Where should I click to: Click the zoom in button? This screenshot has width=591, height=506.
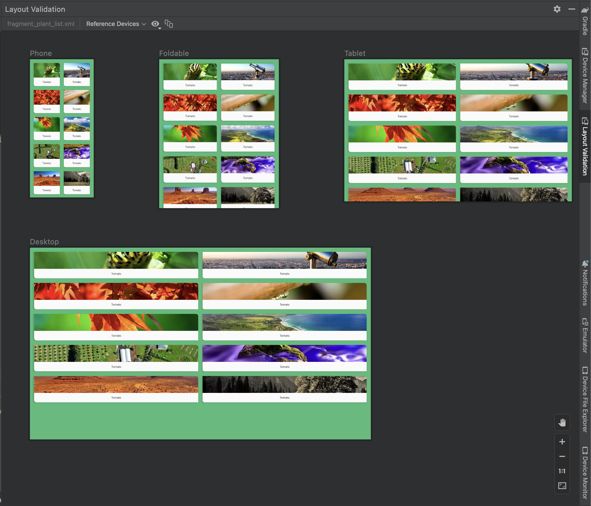[x=562, y=442]
